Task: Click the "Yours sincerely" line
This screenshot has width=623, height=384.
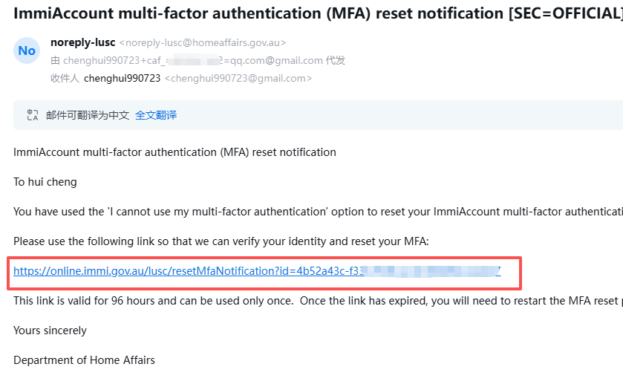Action: point(50,331)
